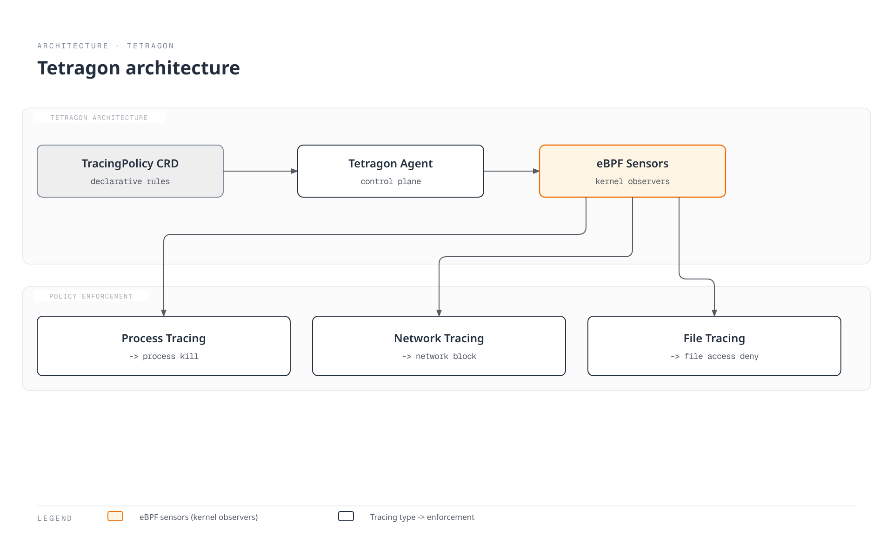Click the File Tracing box
The width and height of the screenshot is (893, 558).
pyautogui.click(x=714, y=346)
